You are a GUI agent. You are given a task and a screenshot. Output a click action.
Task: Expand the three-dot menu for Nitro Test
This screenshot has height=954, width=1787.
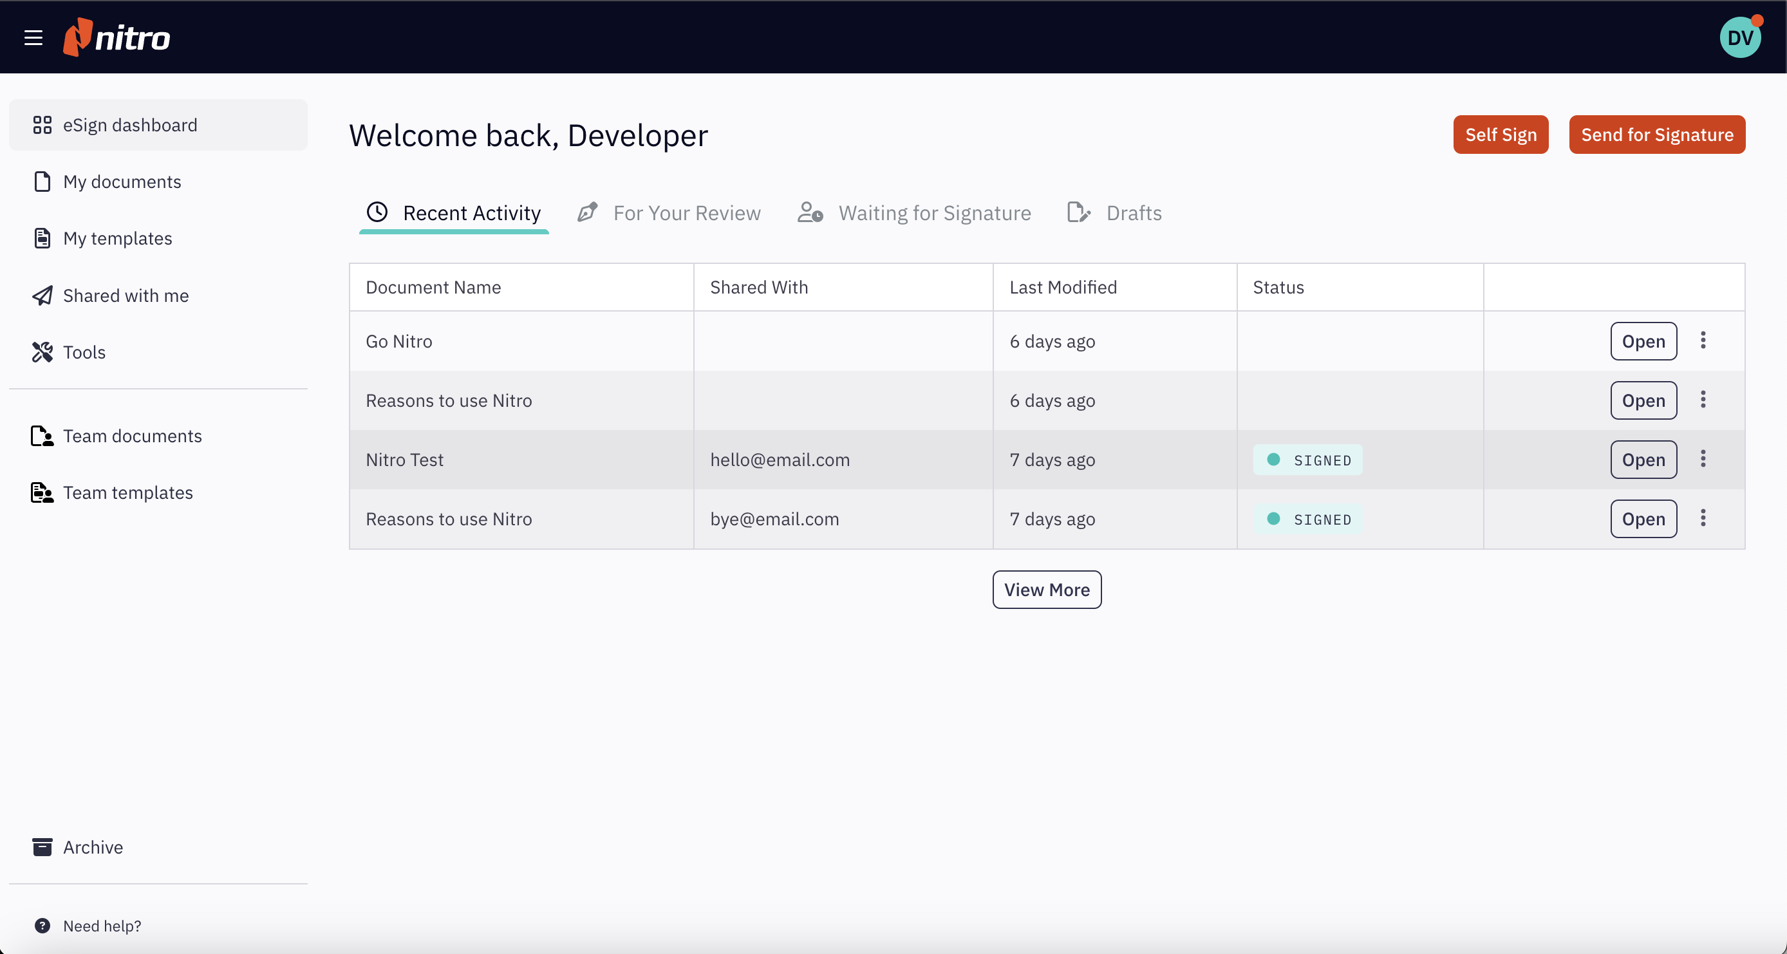[1703, 460]
